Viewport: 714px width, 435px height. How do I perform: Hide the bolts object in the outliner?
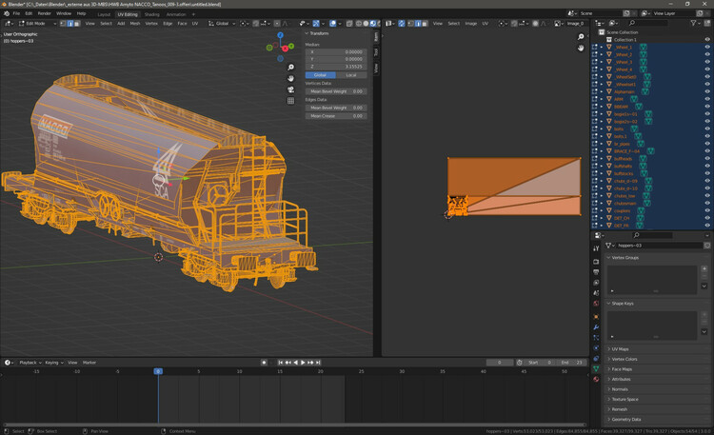pos(707,129)
